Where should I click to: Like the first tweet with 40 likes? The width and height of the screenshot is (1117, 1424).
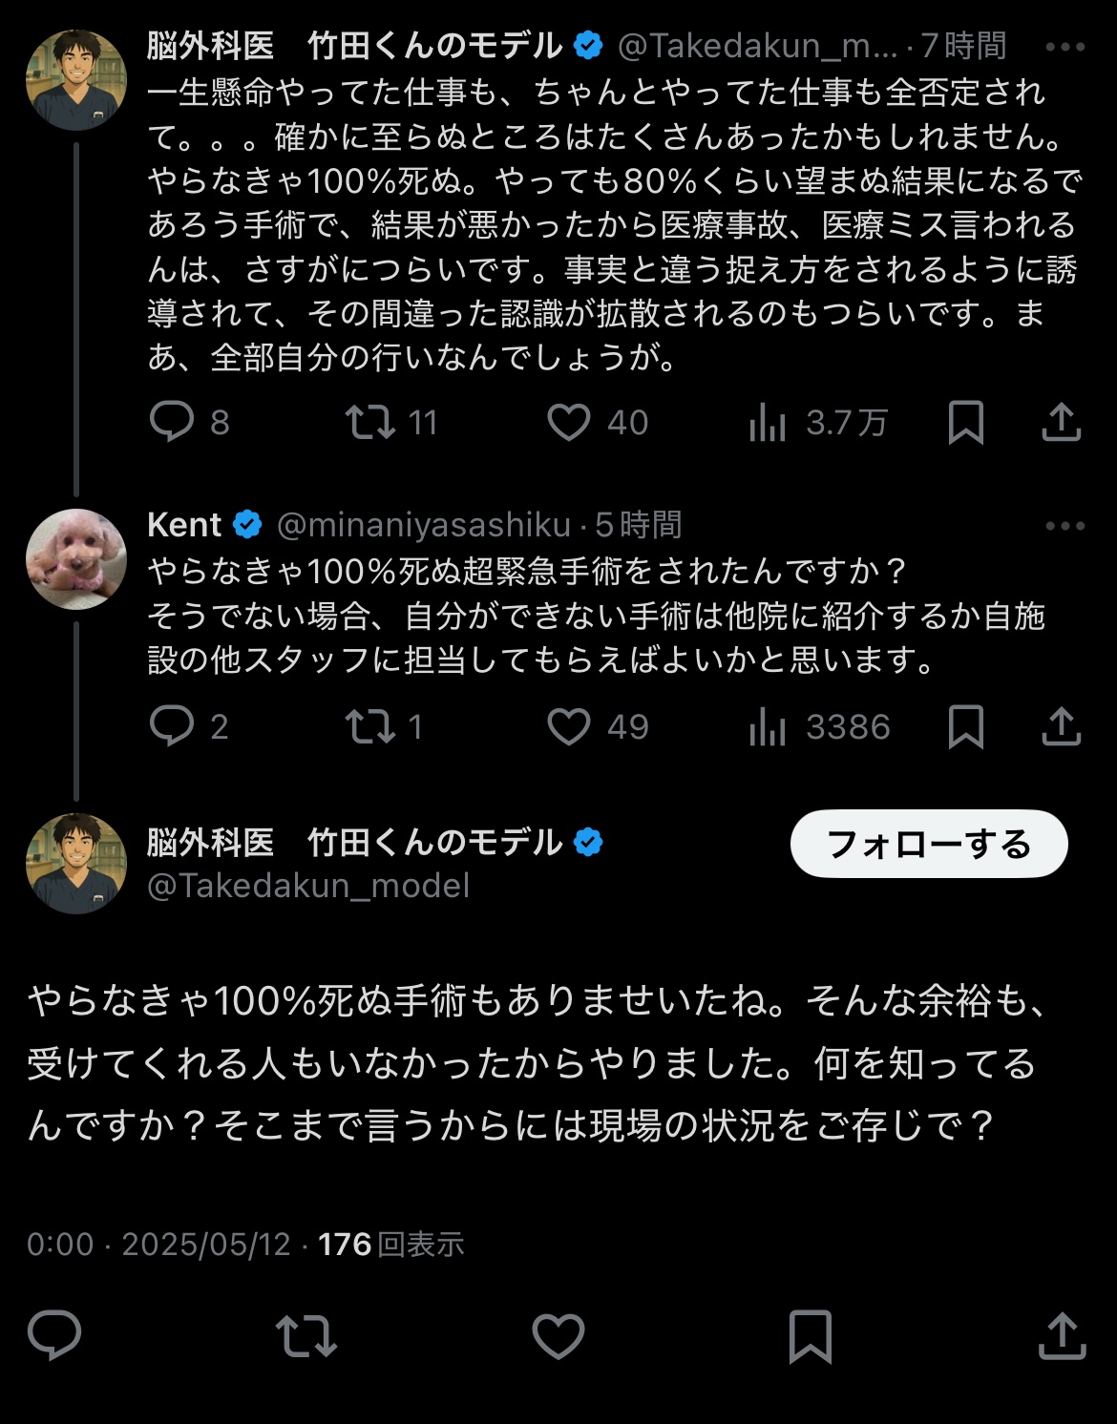point(569,422)
